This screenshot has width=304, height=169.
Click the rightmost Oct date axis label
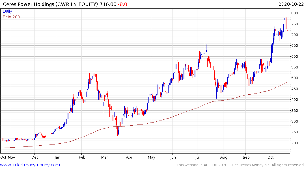[271, 157]
